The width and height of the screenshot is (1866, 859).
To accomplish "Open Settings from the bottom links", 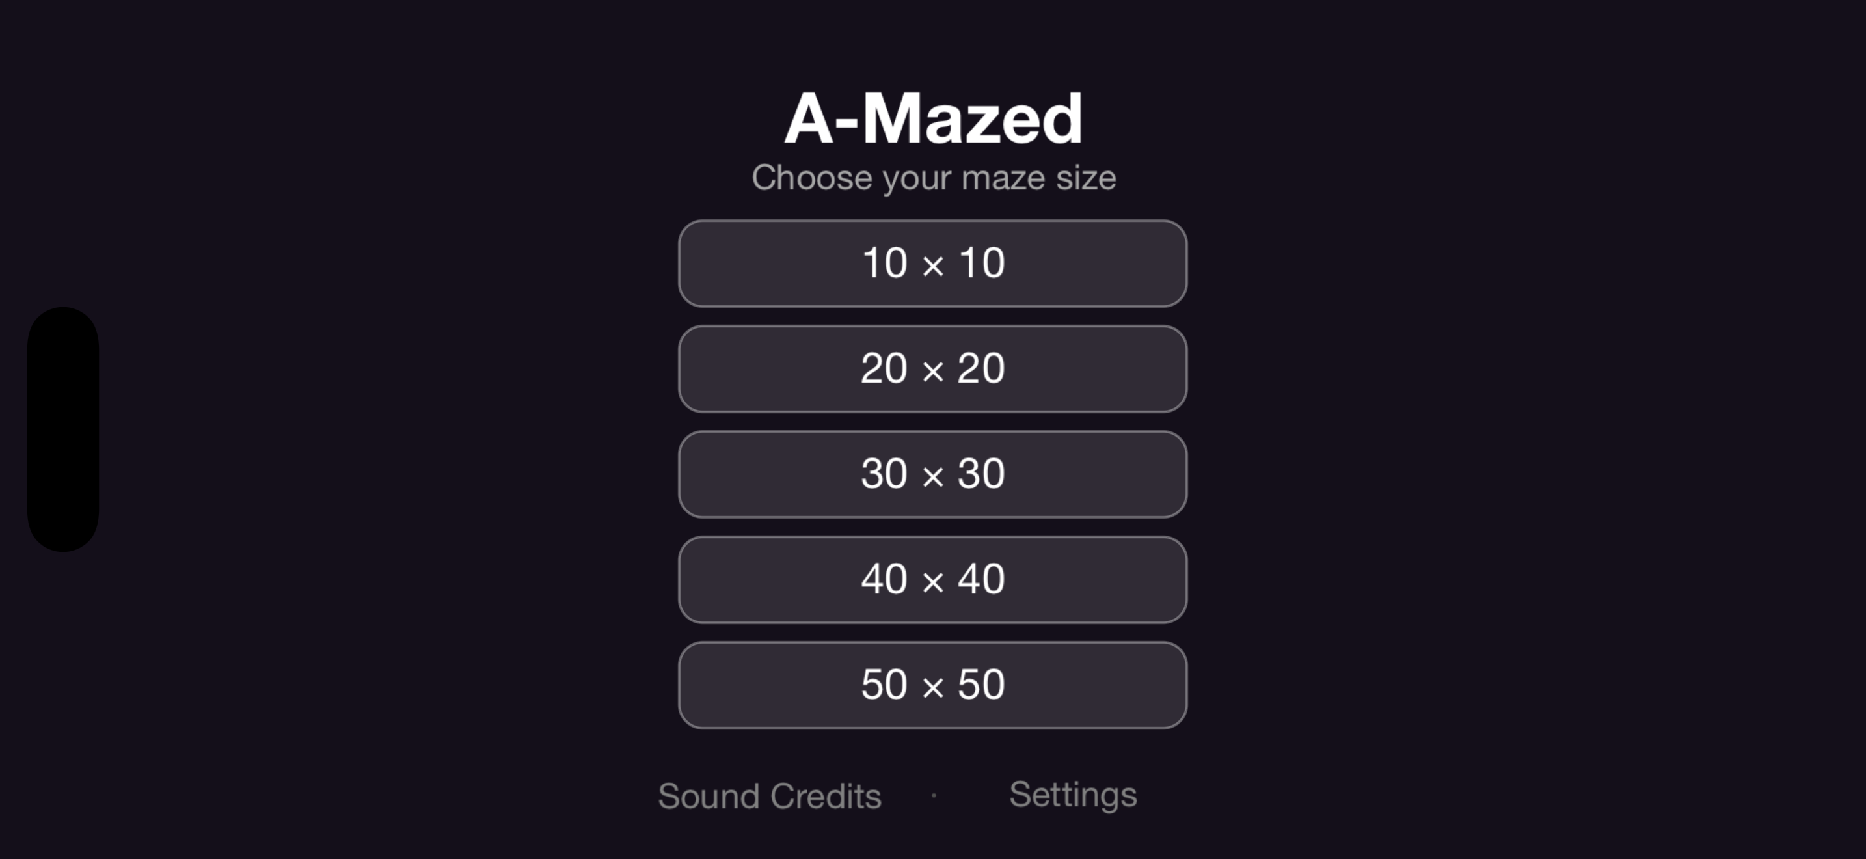I will point(1073,795).
